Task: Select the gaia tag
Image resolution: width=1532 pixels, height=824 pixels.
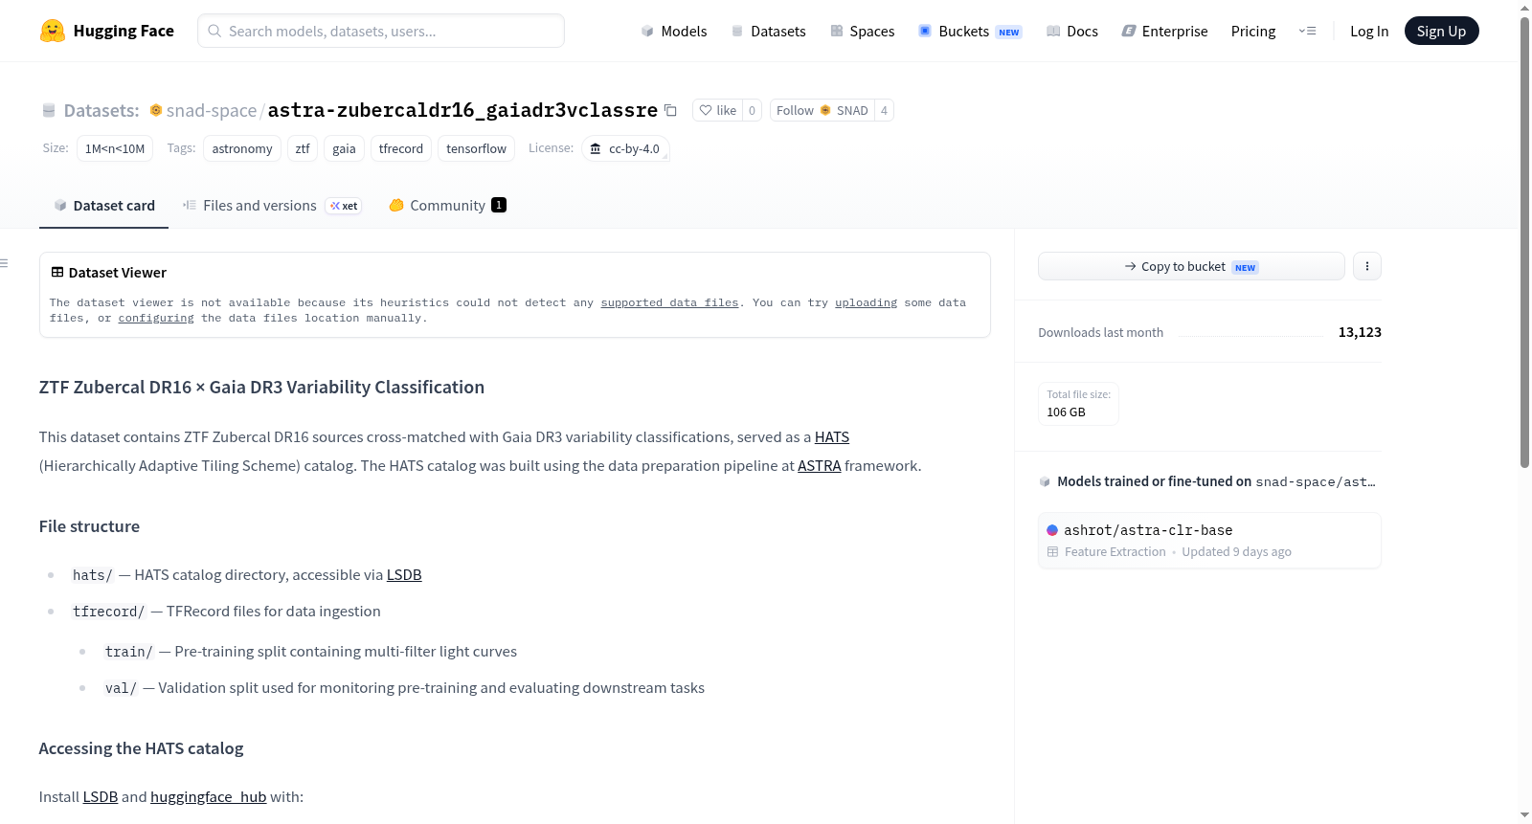Action: coord(344,148)
